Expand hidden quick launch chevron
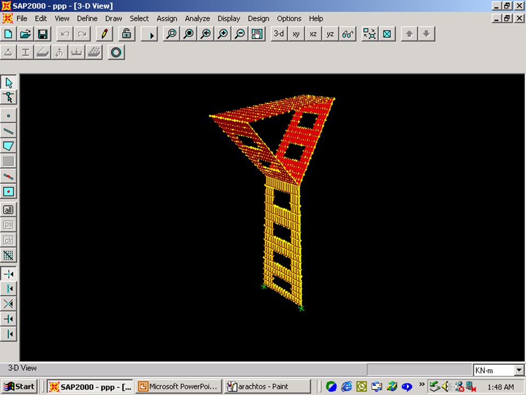The width and height of the screenshot is (526, 395). [422, 384]
